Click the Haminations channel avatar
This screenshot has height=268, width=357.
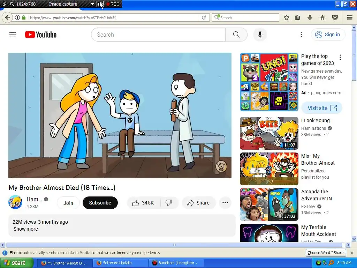point(15,202)
